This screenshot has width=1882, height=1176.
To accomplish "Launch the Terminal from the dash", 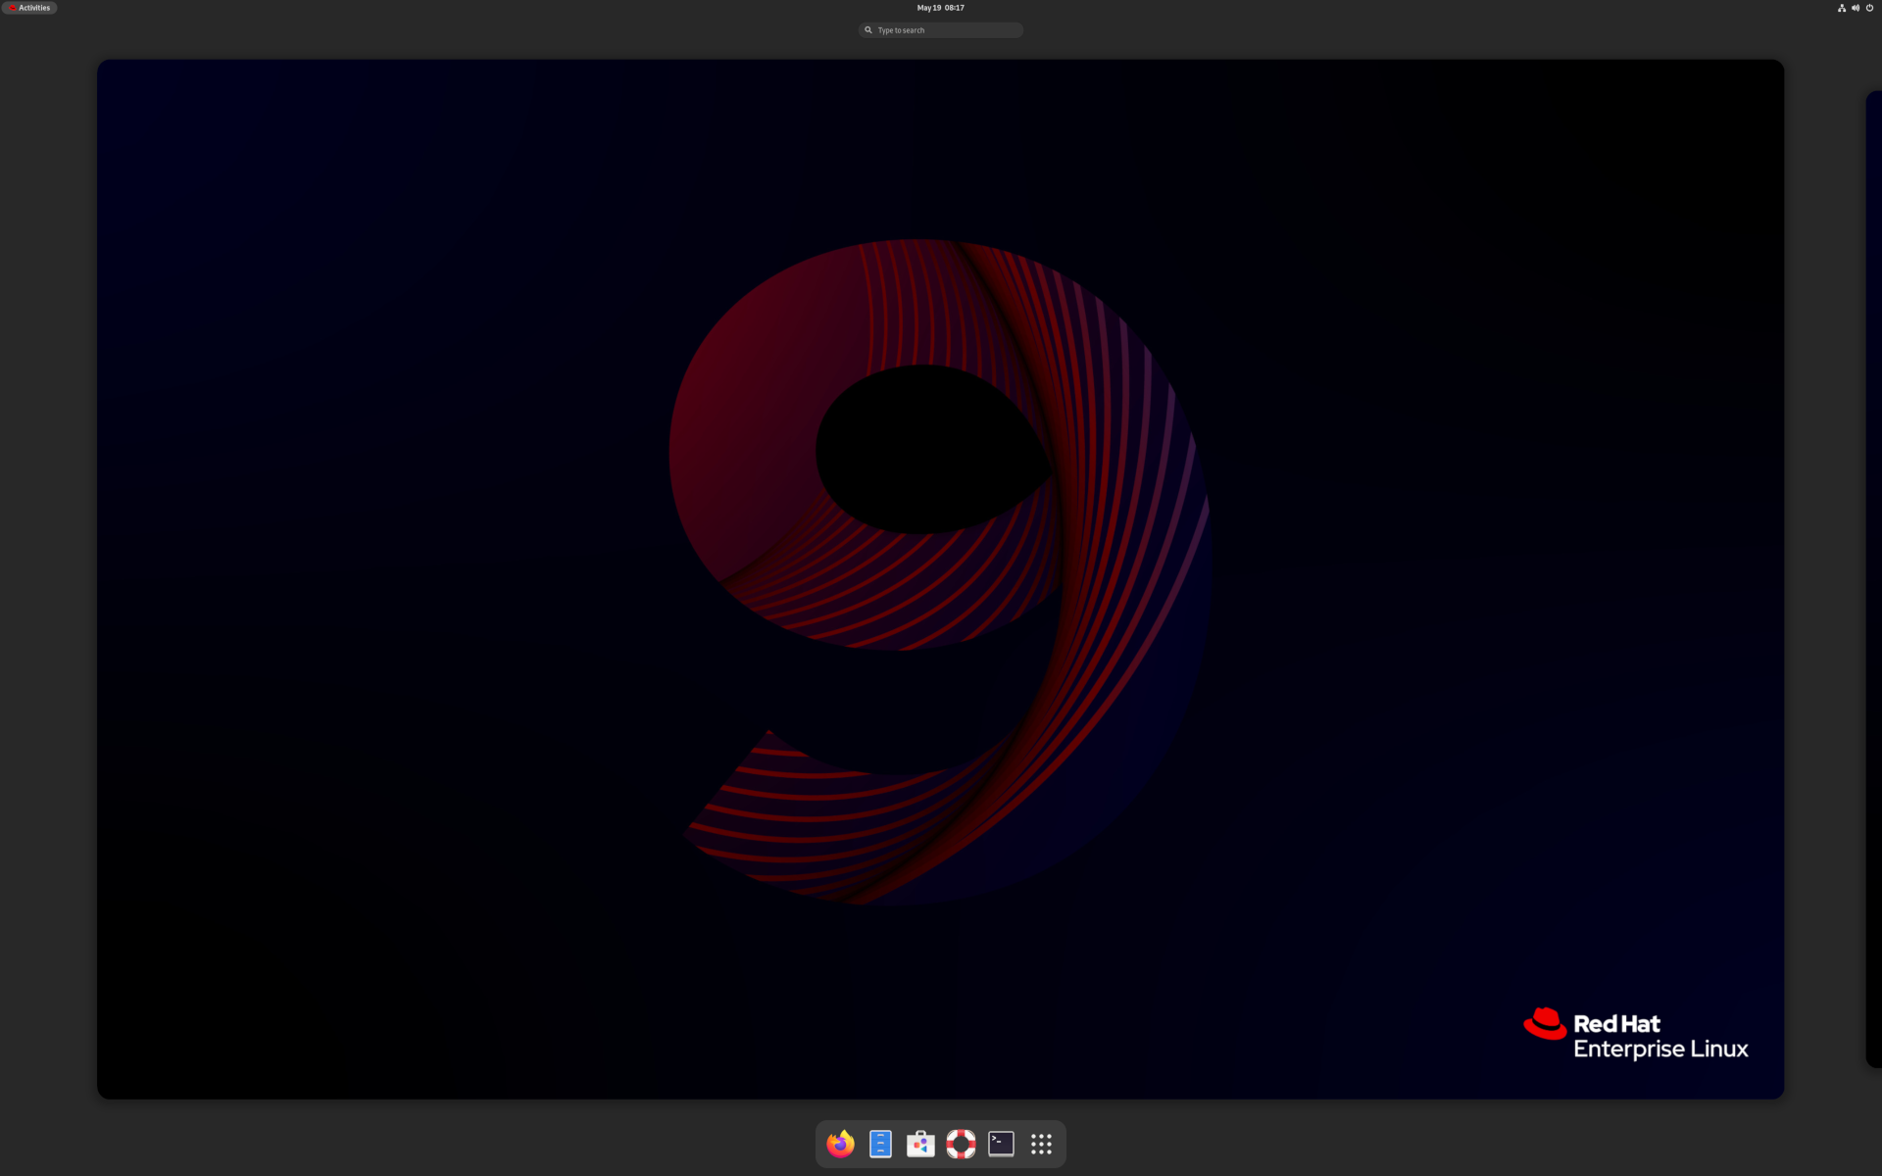I will [x=1001, y=1144].
